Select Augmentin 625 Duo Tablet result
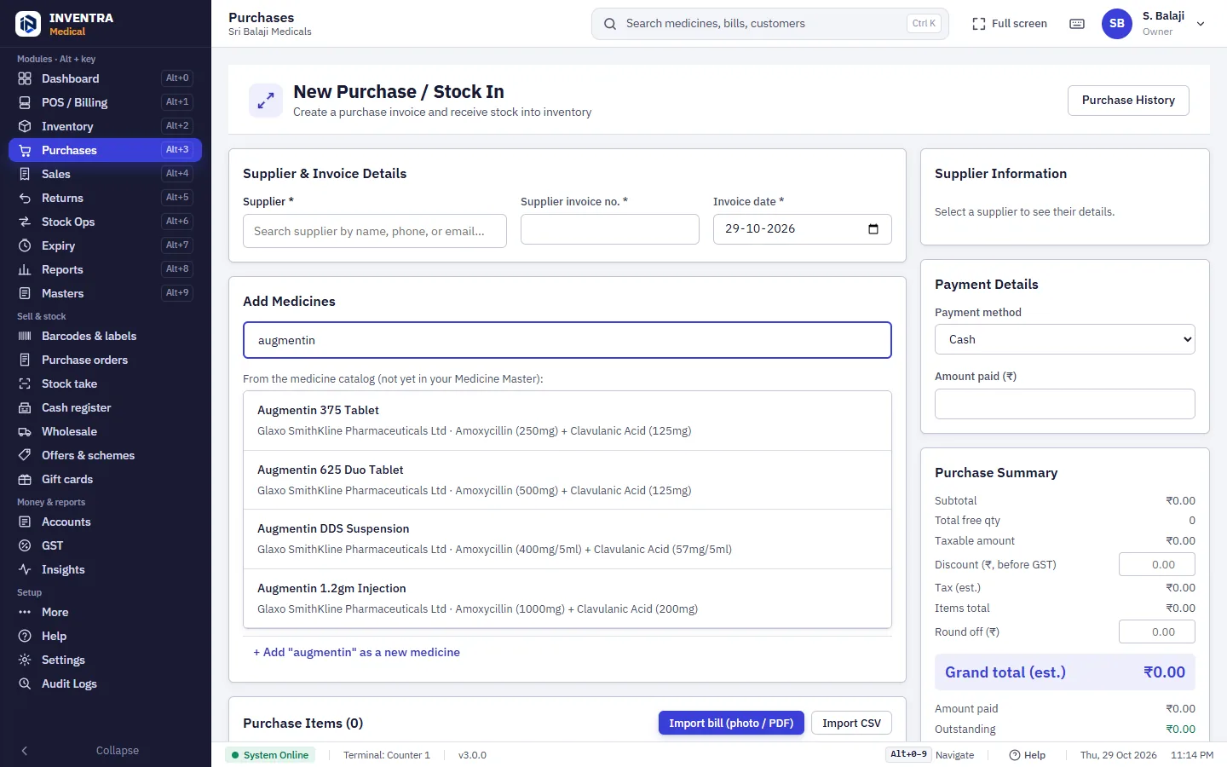Viewport: 1227px width, 767px height. 567,480
